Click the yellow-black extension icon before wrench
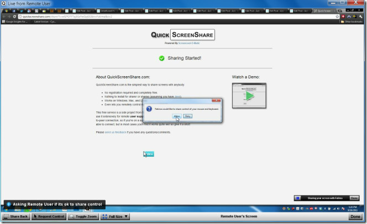Viewport: 367px width, 224px height. coord(355,17)
